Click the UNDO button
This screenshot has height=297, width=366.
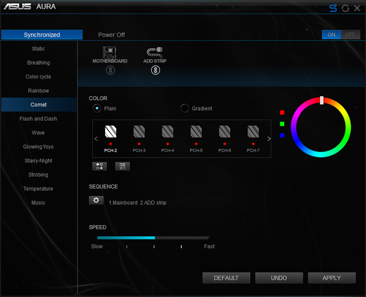279,278
